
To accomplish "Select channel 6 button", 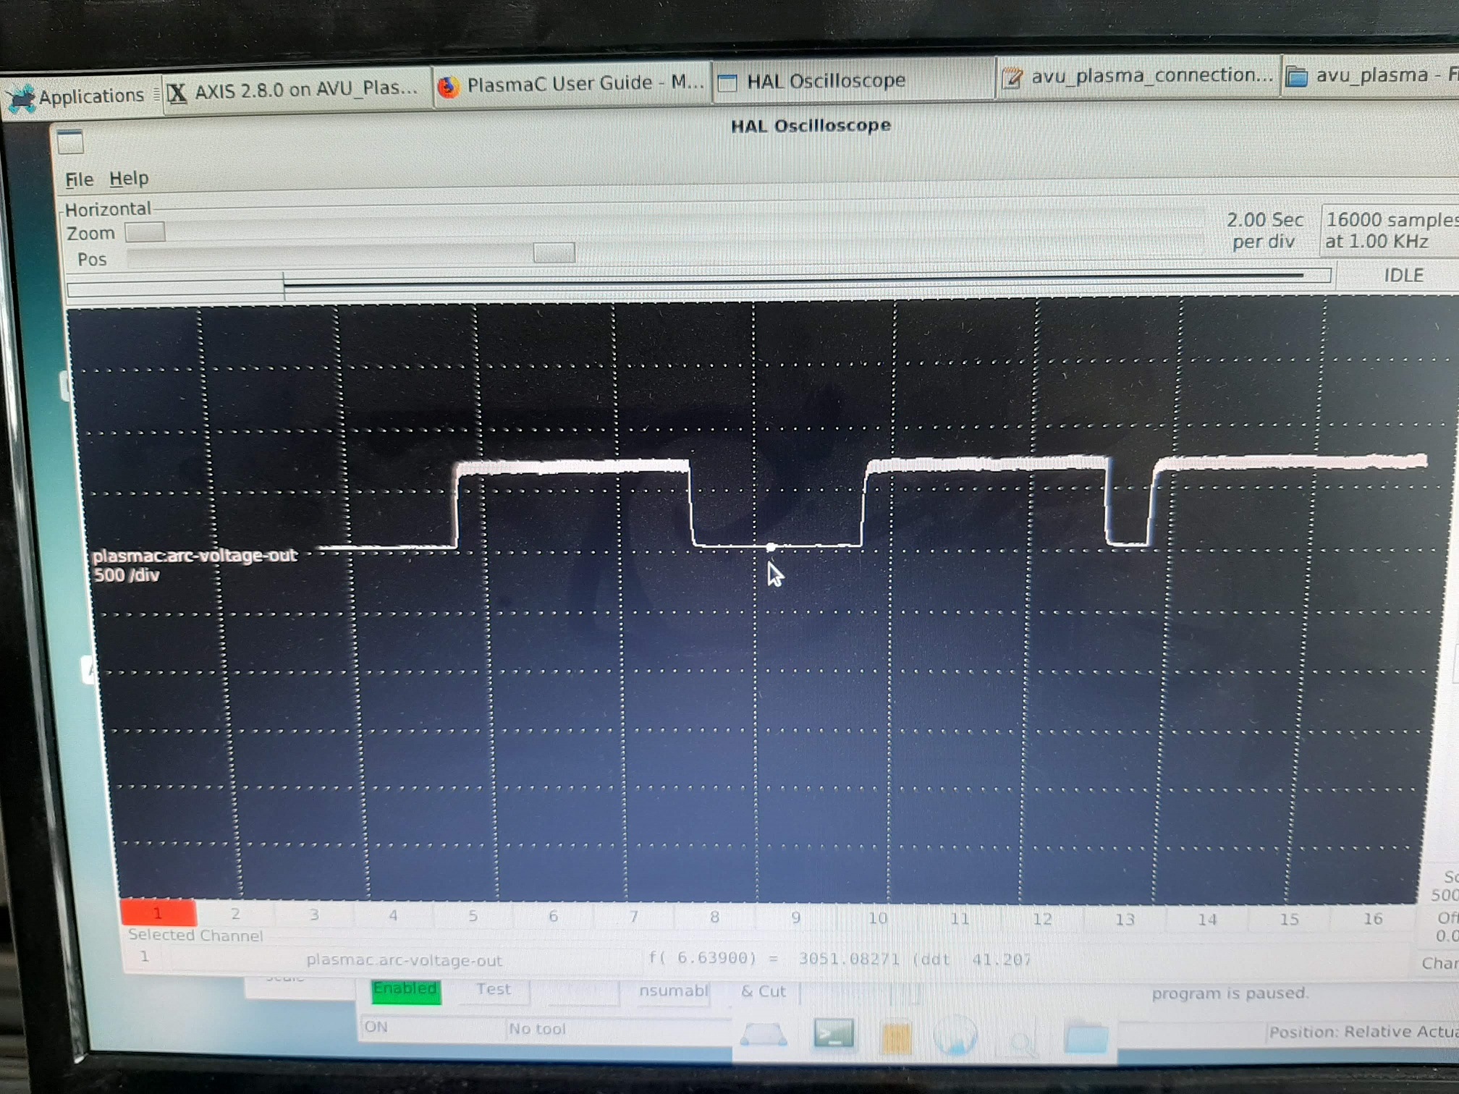I will pos(553,917).
